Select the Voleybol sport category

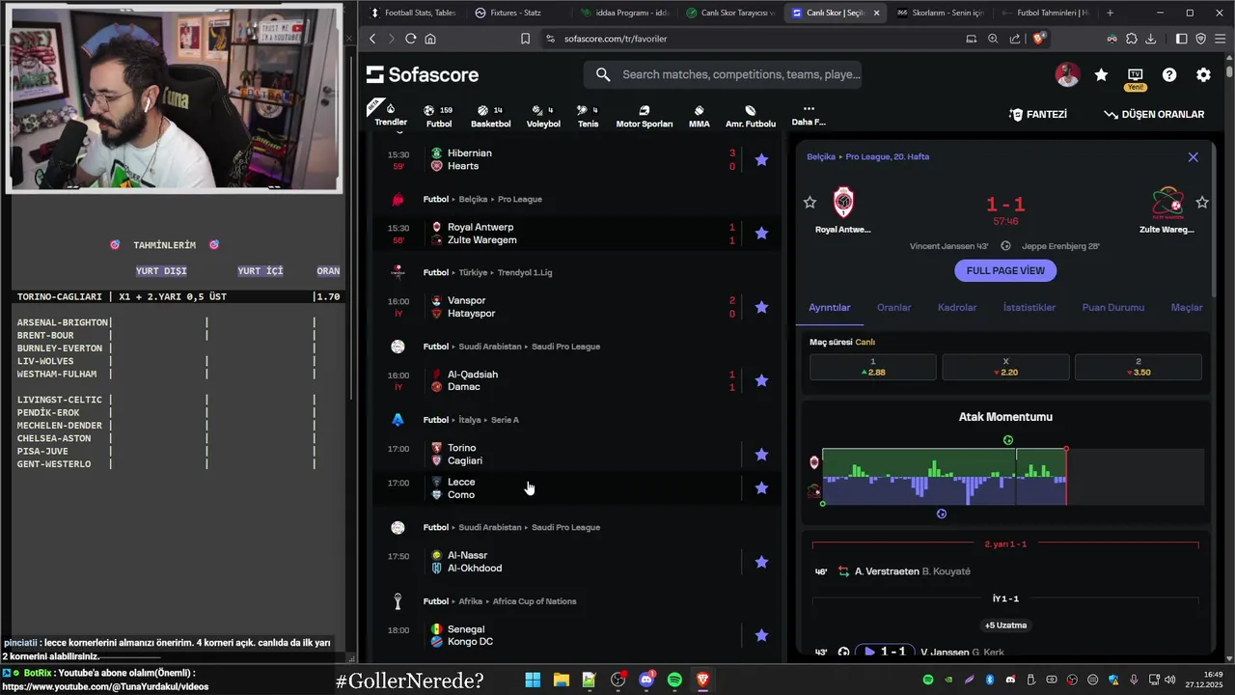[x=543, y=116]
